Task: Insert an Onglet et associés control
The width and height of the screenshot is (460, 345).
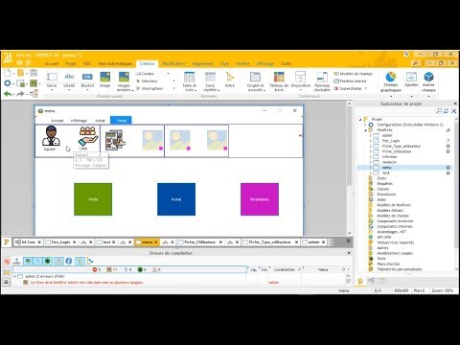Action: 255,81
